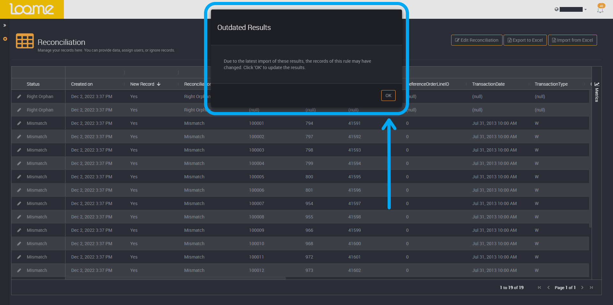613x305 pixels.
Task: Select cell with value 100001
Action: 256,123
